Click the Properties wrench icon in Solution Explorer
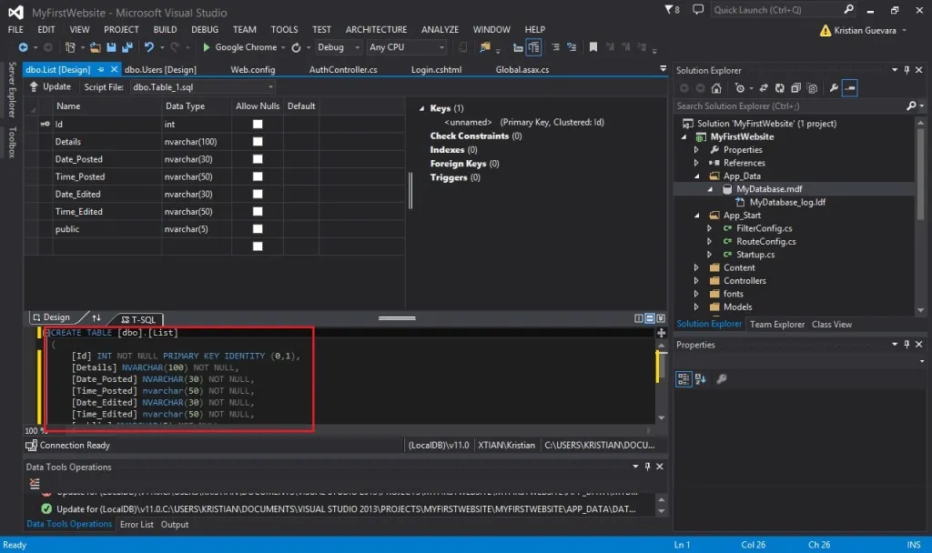 pyautogui.click(x=834, y=88)
